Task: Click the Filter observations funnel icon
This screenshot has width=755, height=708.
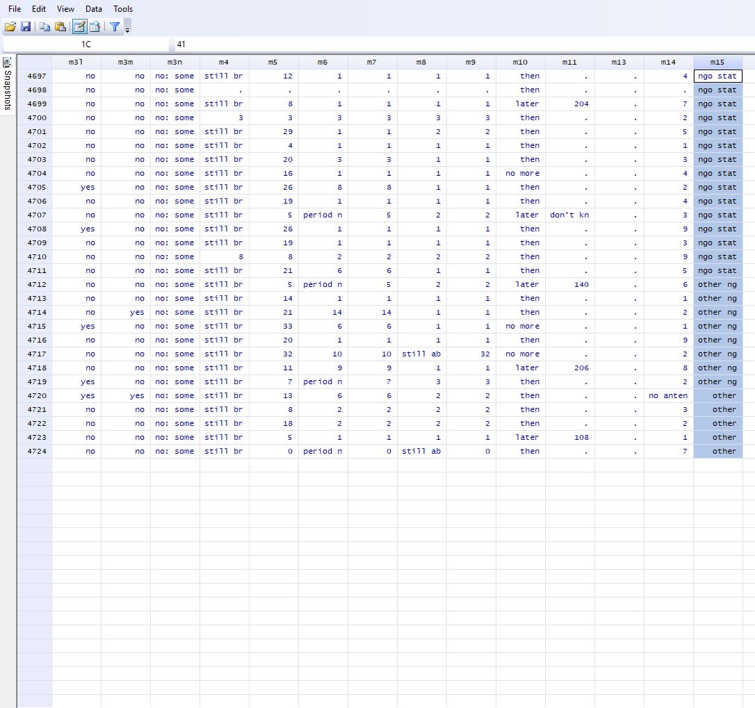Action: tap(115, 27)
